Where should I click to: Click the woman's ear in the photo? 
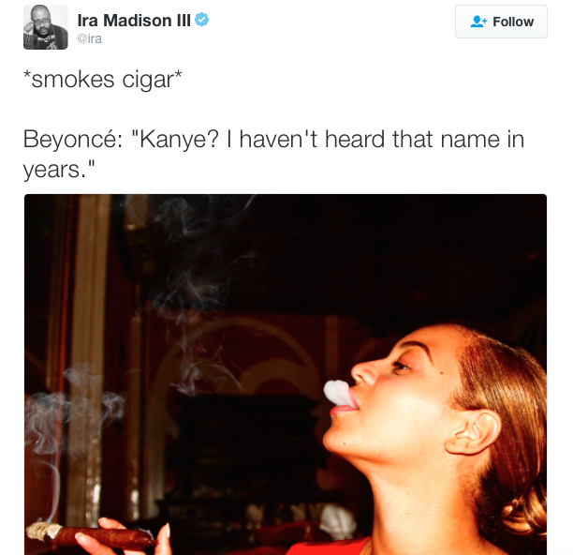pyautogui.click(x=473, y=432)
